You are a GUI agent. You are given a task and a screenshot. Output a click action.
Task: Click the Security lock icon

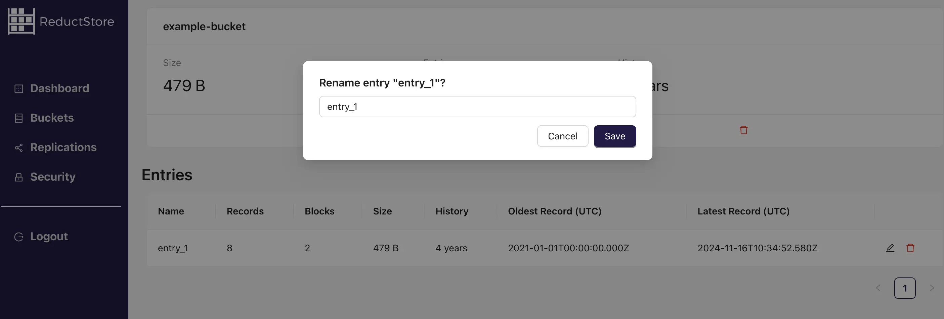[19, 177]
